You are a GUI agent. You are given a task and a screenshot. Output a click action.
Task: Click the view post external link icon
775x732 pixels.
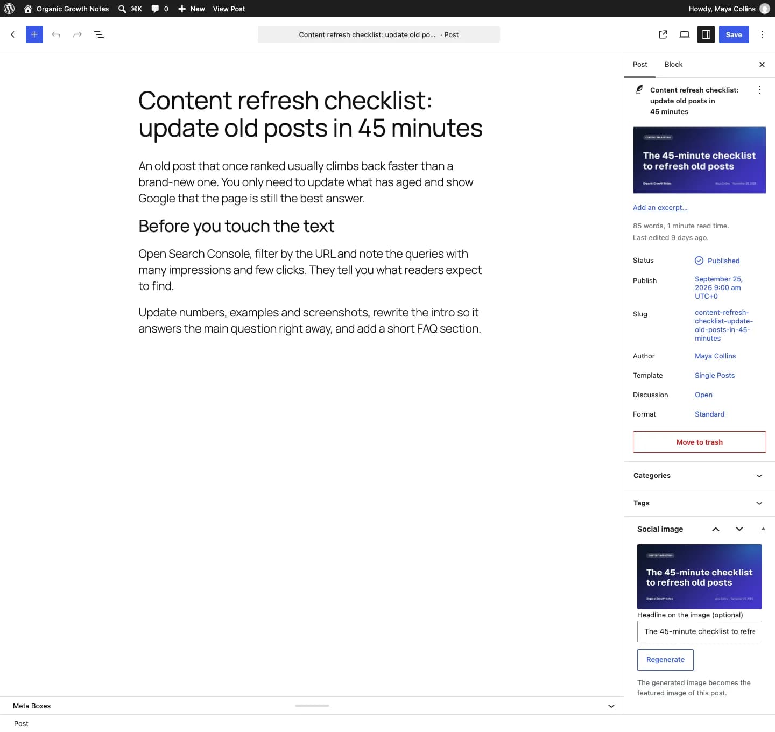(x=663, y=34)
